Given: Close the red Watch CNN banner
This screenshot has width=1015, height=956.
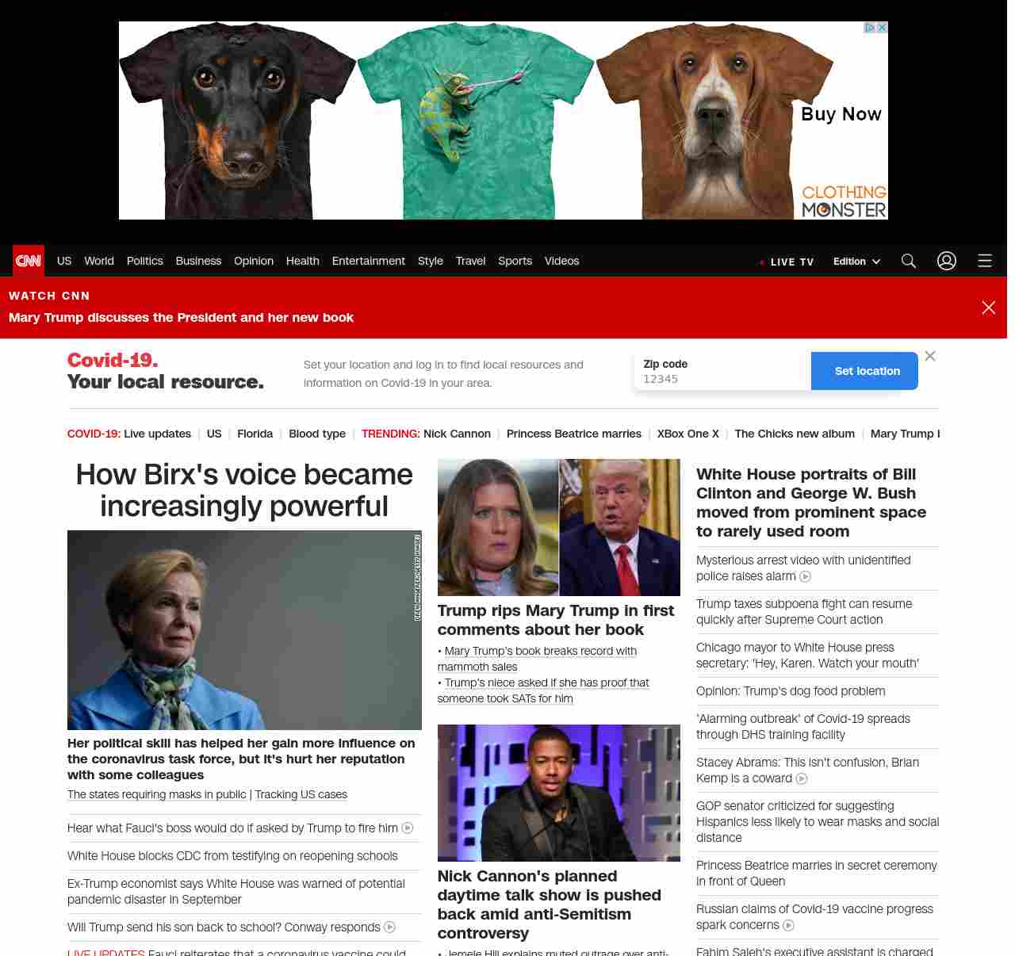Looking at the screenshot, I should coord(988,308).
